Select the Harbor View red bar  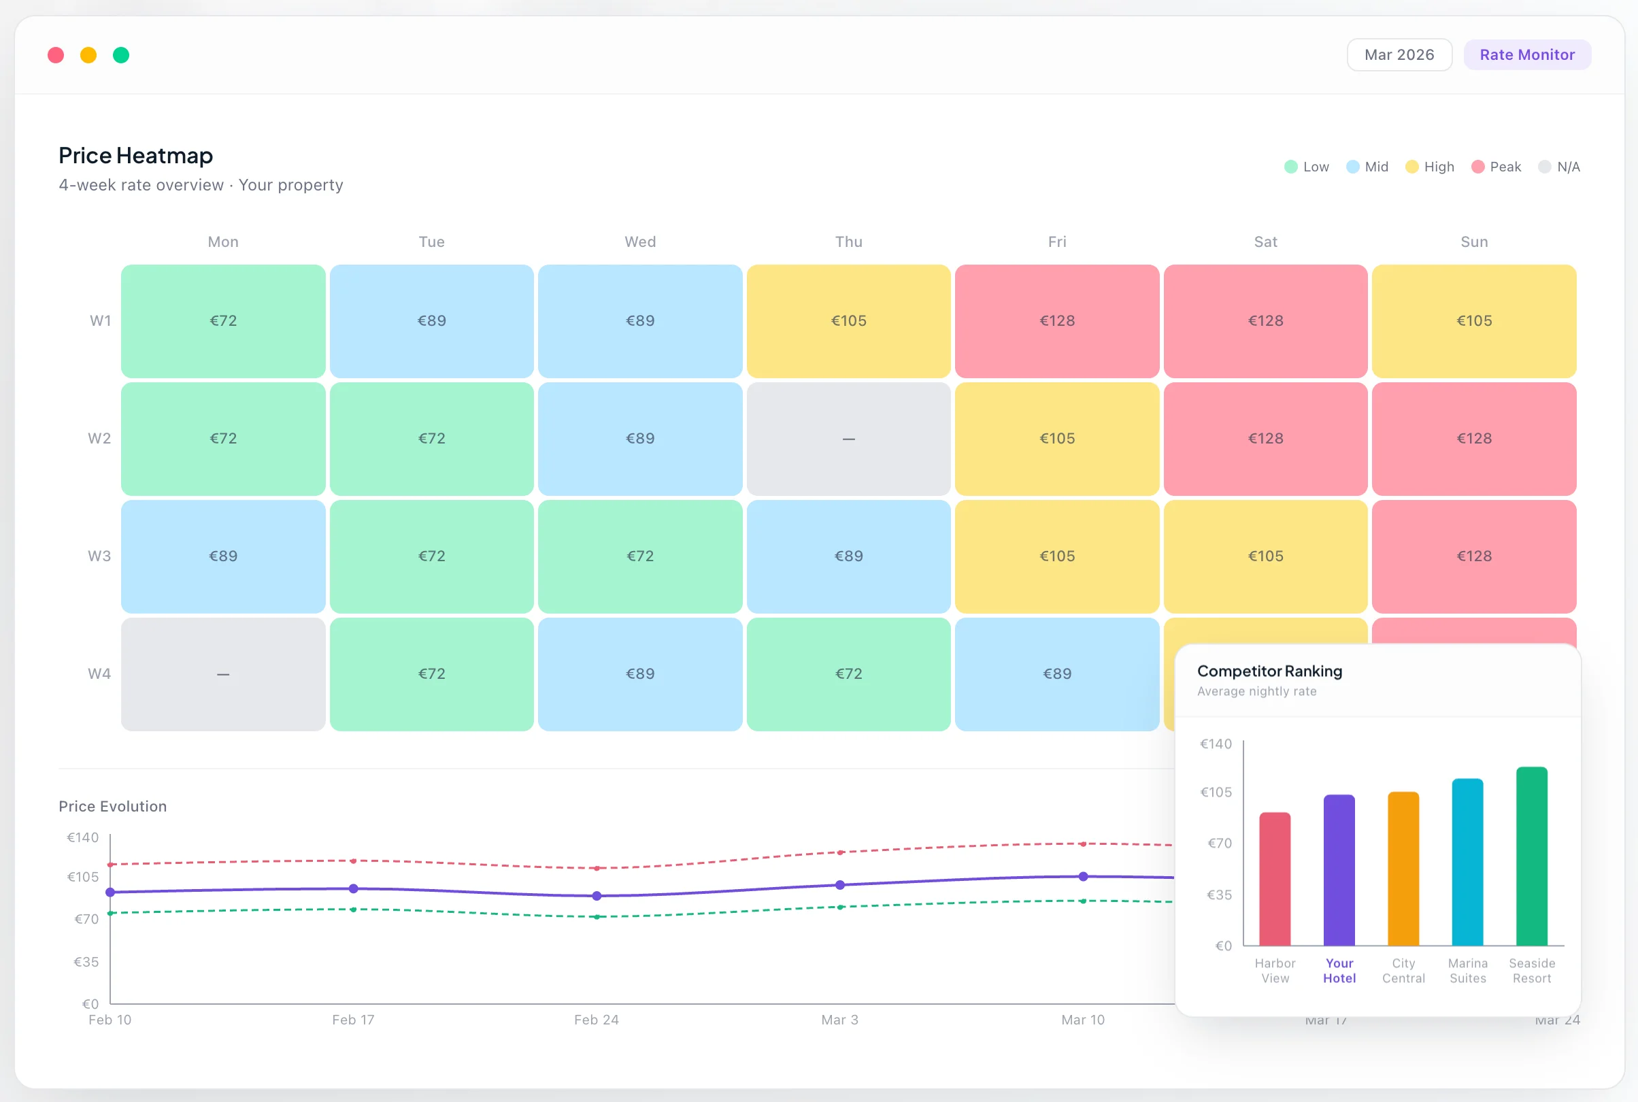(x=1274, y=878)
